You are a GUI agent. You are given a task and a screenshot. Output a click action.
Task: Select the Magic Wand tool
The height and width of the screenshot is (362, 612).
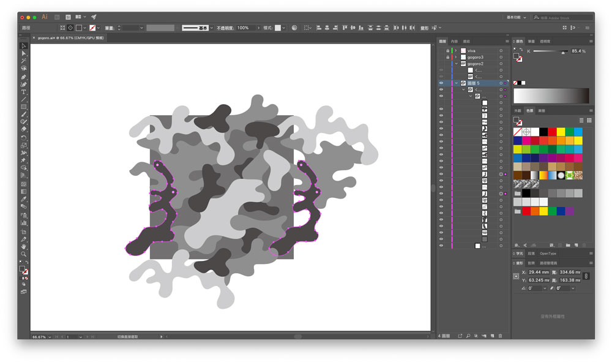coord(24,61)
